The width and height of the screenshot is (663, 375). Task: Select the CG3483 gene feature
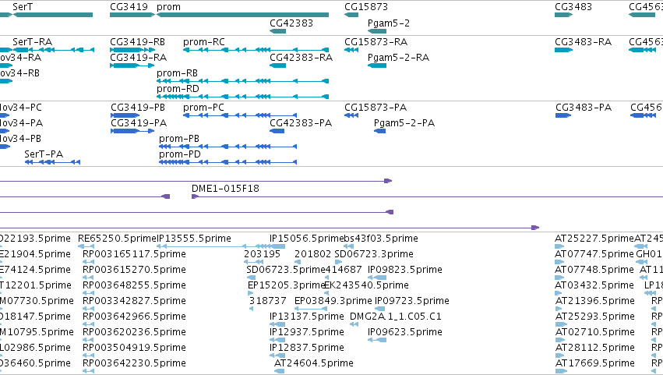coord(563,15)
